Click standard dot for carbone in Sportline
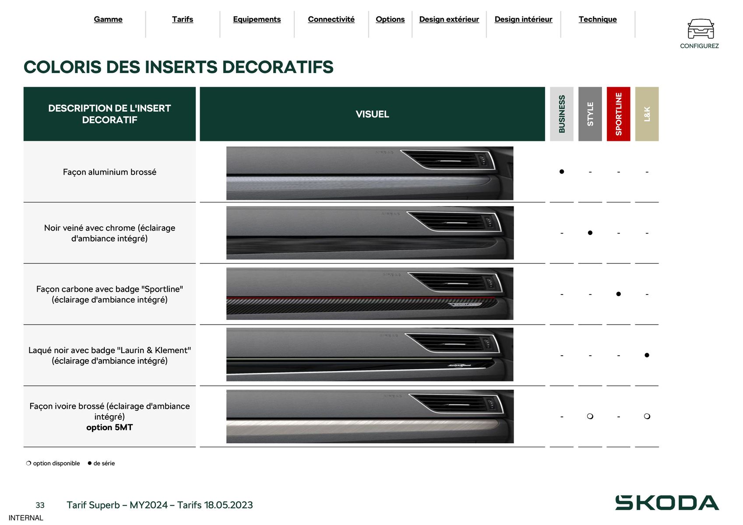The image size is (743, 525). point(619,294)
